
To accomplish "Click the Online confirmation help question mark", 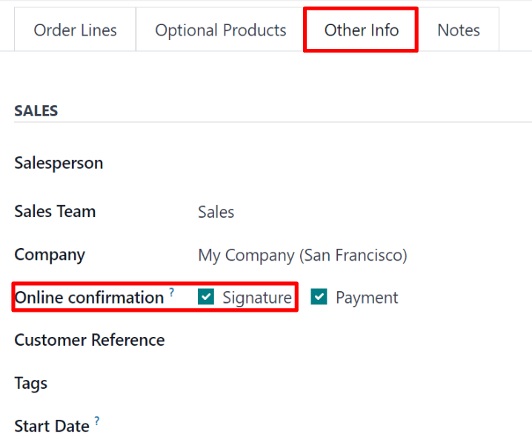I will coord(172,292).
